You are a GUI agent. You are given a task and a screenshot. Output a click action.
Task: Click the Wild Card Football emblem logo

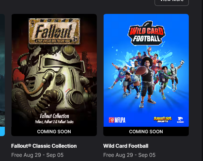pos(147,33)
